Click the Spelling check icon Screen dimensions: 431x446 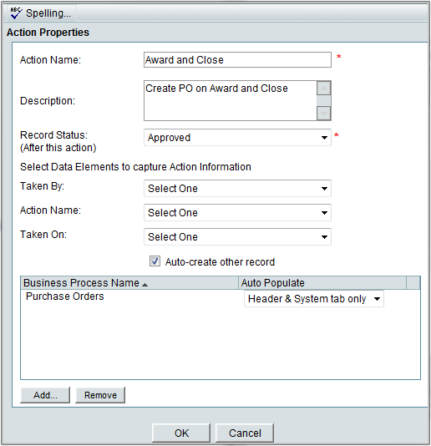16,13
